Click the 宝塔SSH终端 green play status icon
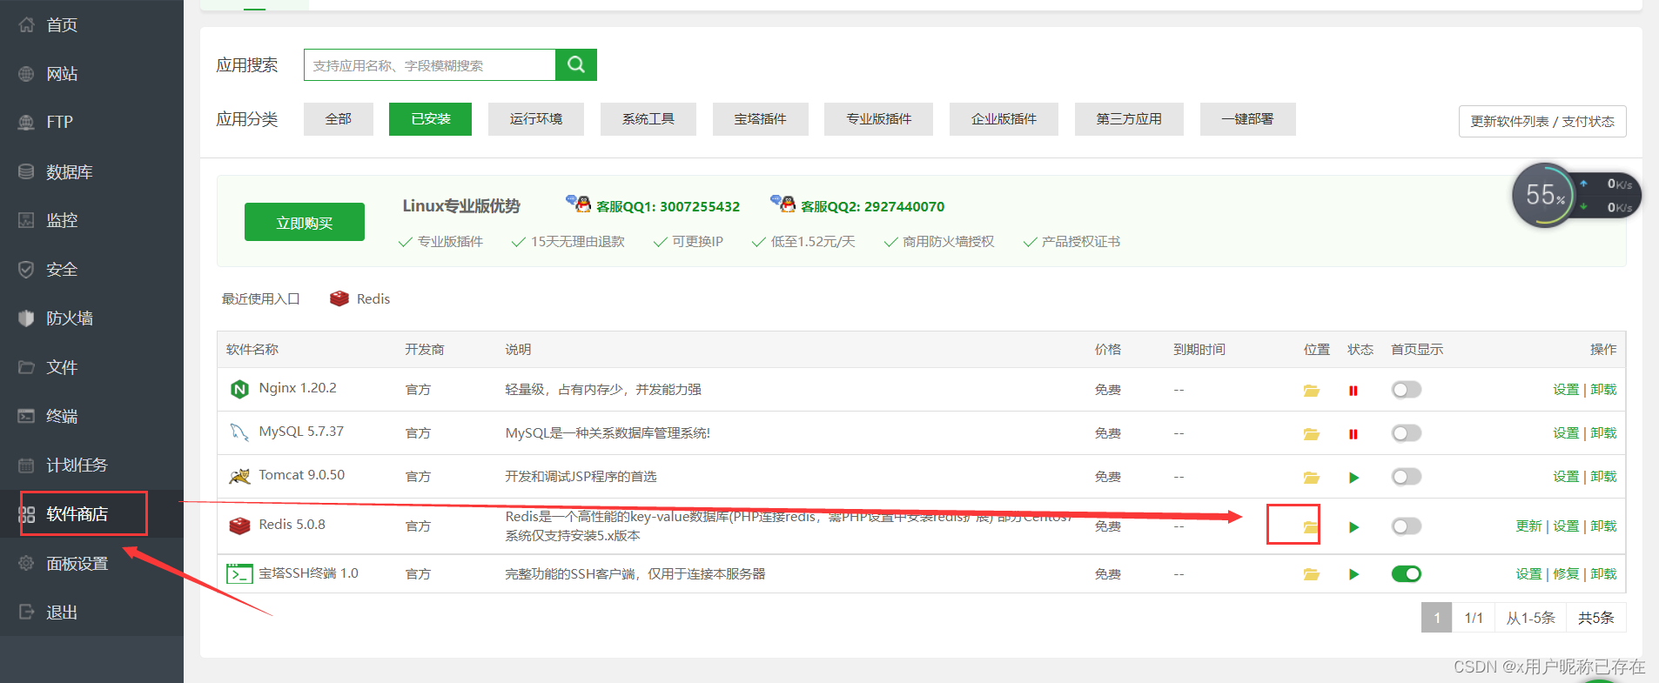The width and height of the screenshot is (1659, 683). coord(1353,574)
